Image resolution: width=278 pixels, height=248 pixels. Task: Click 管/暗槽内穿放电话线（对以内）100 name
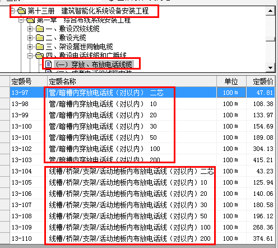point(104,149)
